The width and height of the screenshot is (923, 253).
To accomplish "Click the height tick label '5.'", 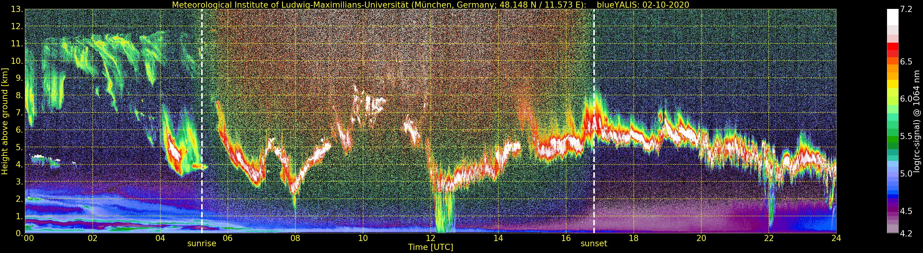I will [x=19, y=147].
